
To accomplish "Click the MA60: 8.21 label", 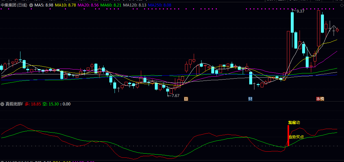I will coord(111,5).
